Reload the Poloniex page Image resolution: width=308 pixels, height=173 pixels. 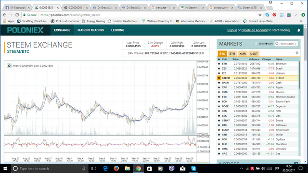pos(17,15)
